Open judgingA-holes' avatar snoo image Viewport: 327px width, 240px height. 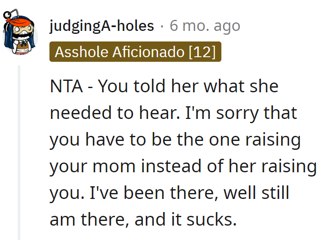(x=20, y=32)
